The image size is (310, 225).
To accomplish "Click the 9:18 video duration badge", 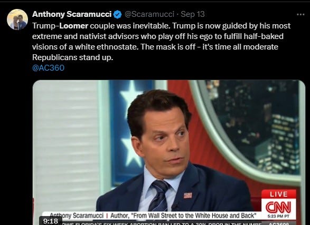I will [50, 221].
